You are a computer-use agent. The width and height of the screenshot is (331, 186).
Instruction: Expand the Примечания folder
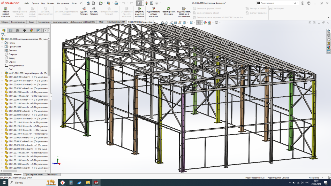click(x=2, y=47)
